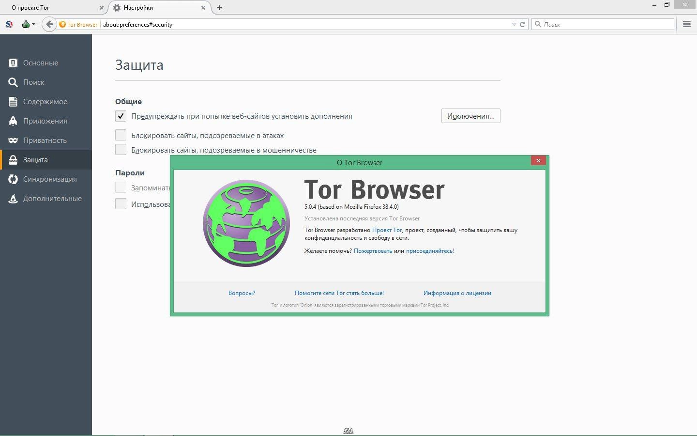The image size is (697, 436).
Task: Click the 'присоединяйтесь' link
Action: click(x=429, y=251)
